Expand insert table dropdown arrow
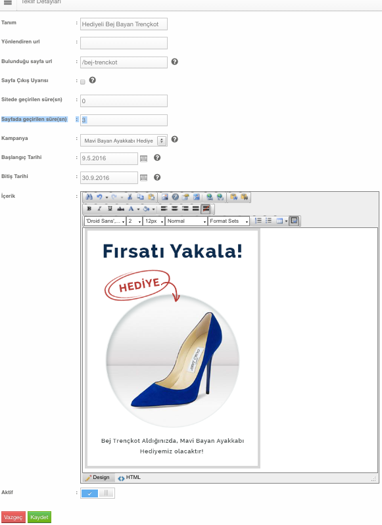 [286, 221]
